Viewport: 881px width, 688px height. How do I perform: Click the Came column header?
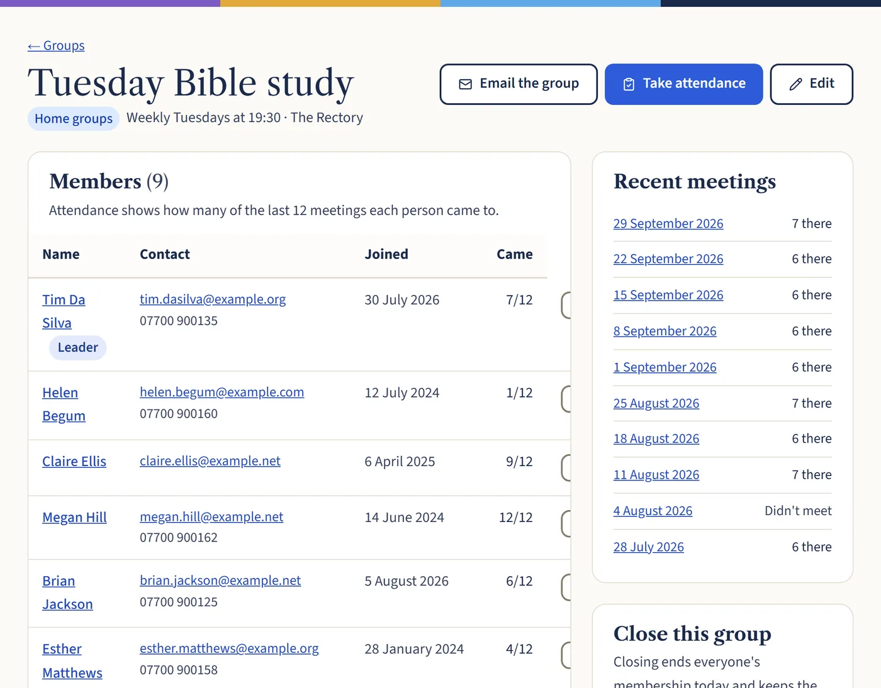[x=515, y=255]
